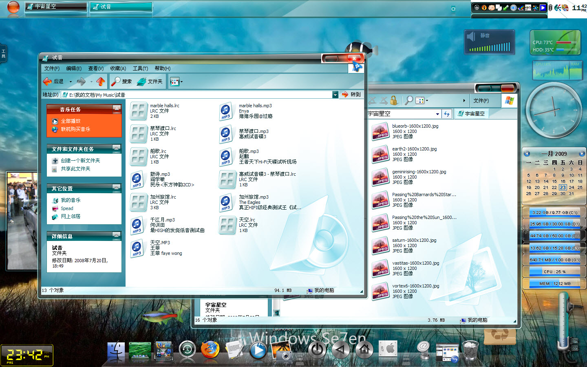Collapse the 其它位置 other places panel

tap(117, 188)
